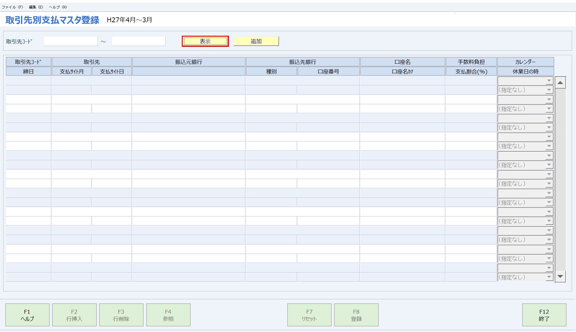Open the ファイル menu
Viewport: 576px width, 332px height.
click(12, 7)
